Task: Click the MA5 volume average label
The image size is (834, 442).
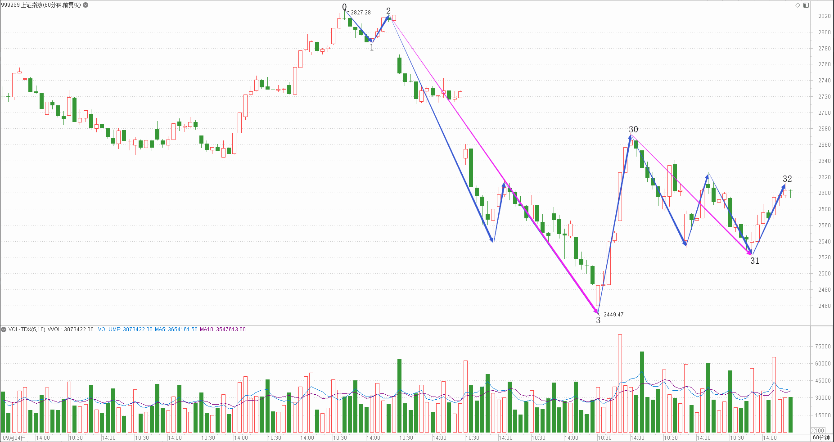Action: coord(176,329)
